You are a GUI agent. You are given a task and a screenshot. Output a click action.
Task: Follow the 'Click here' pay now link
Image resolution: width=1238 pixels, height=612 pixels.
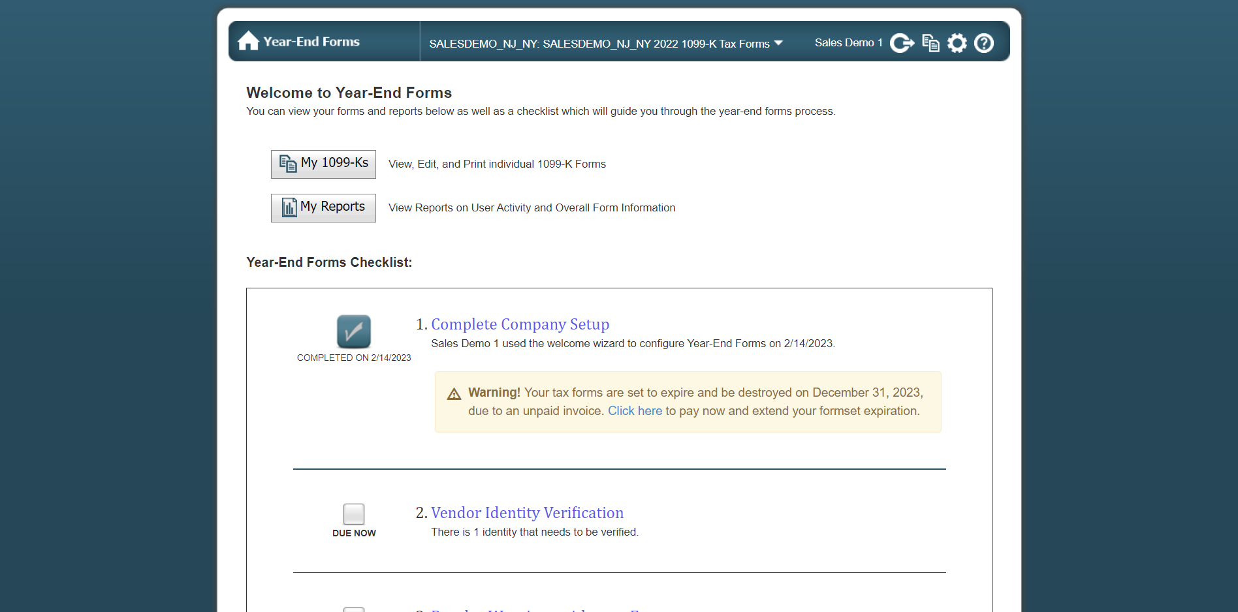635,411
